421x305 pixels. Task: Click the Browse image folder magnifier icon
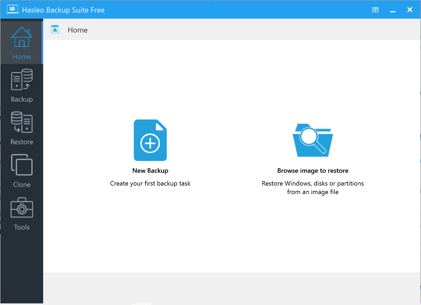click(x=313, y=140)
